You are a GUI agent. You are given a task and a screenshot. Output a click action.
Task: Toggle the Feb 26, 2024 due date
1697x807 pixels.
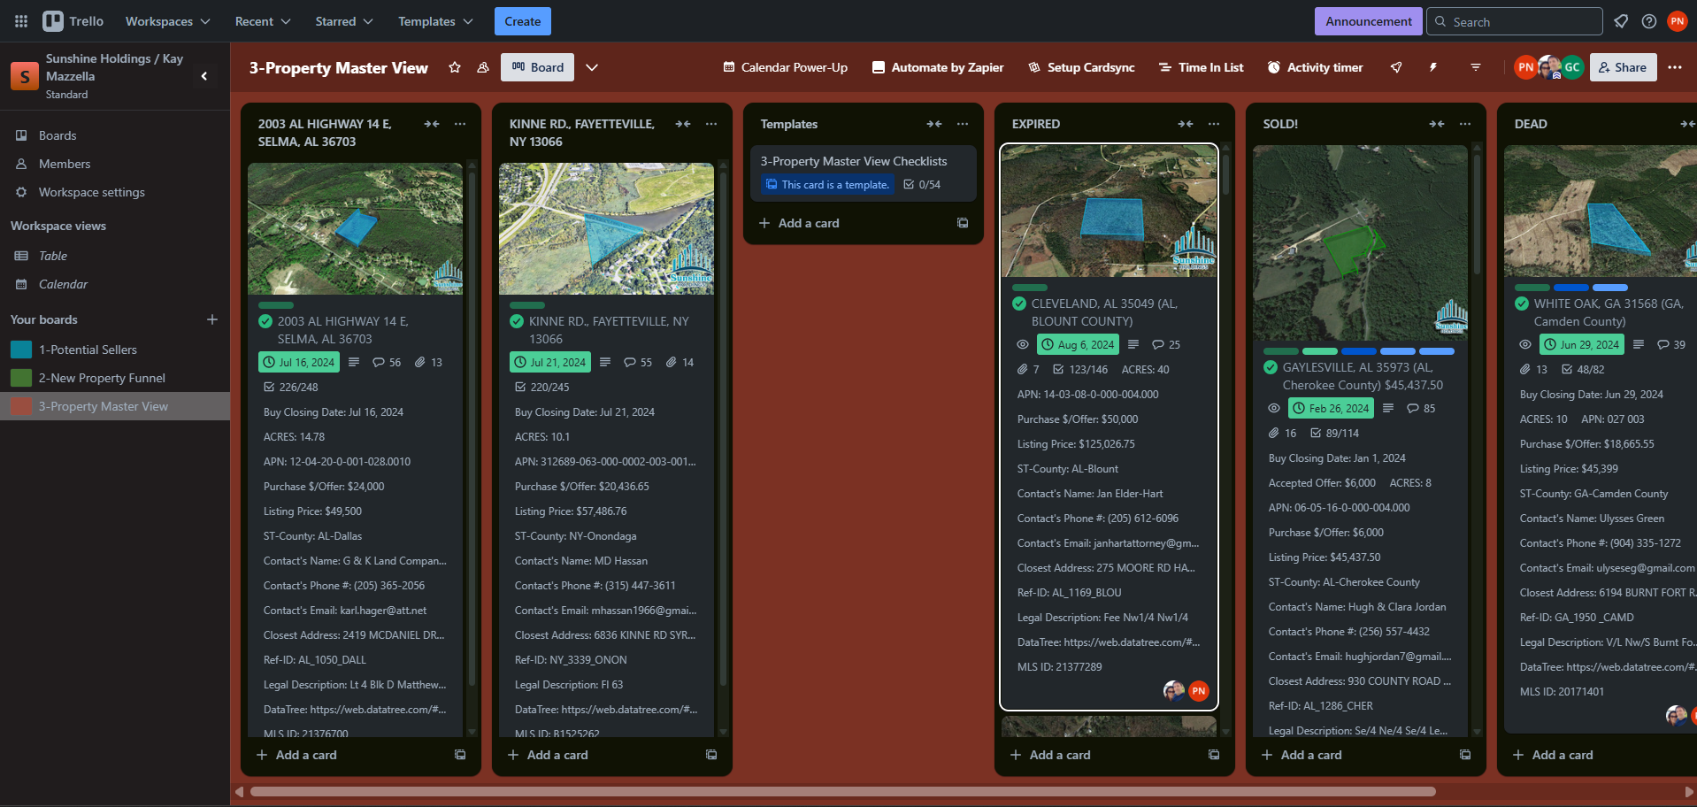point(1331,408)
